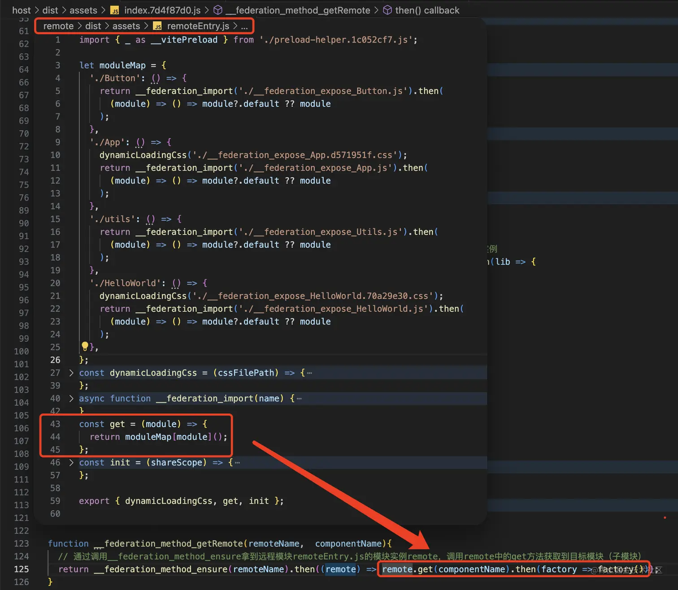Open the top 'assets' breadcrumb after host dist
Image resolution: width=678 pixels, height=590 pixels.
[x=83, y=10]
